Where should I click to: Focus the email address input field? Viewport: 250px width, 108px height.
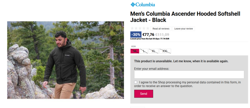(x=189, y=75)
